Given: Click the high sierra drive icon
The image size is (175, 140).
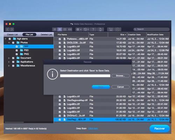Looking at the screenshot, I should click(14, 38).
